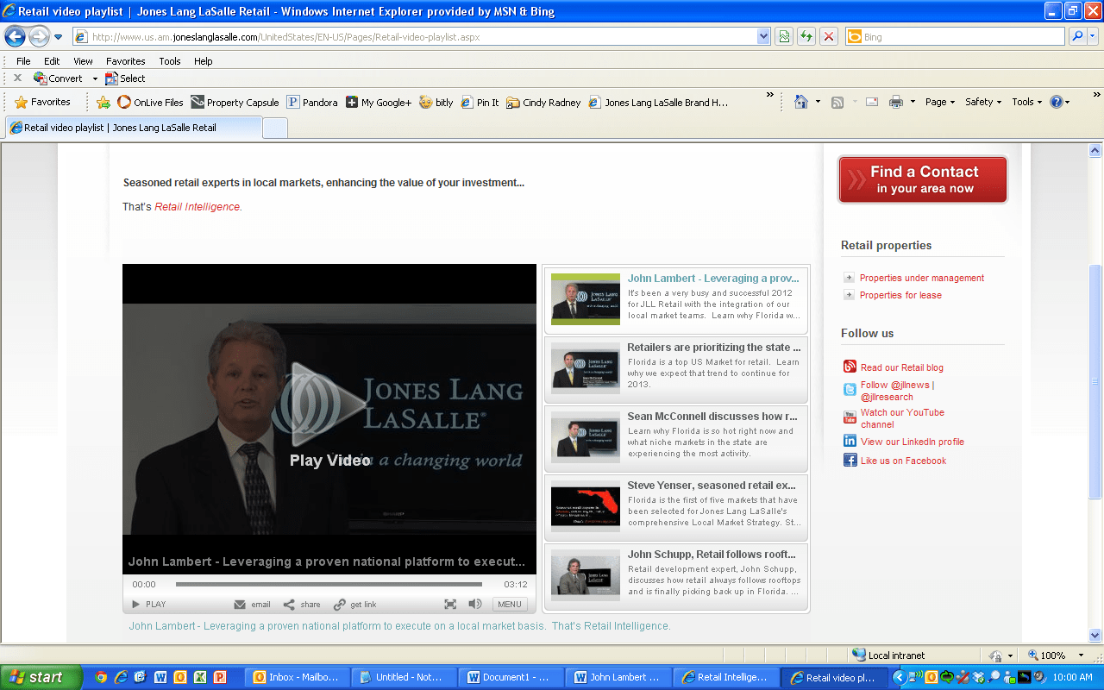Viewport: 1104px width, 690px height.
Task: Open the Edit menu
Action: click(x=52, y=61)
